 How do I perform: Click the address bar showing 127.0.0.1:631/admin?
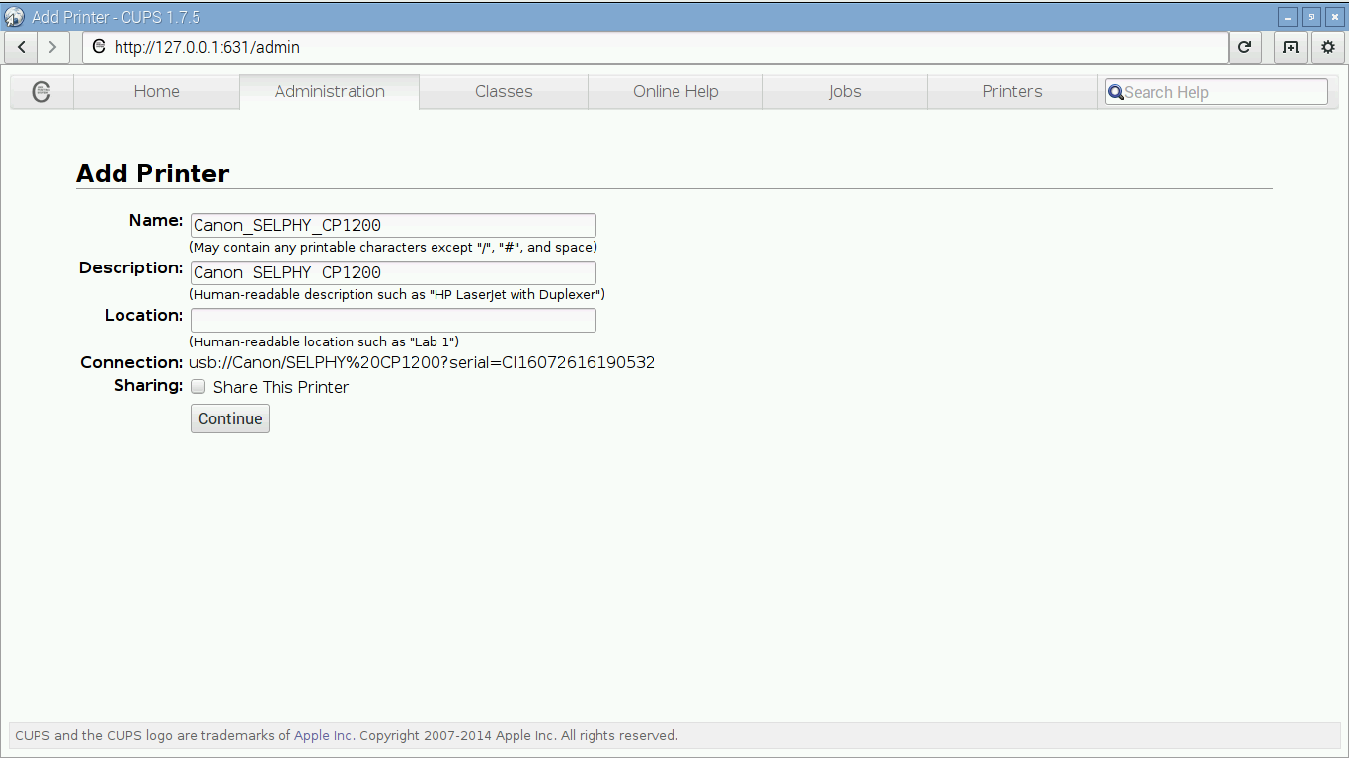click(655, 47)
